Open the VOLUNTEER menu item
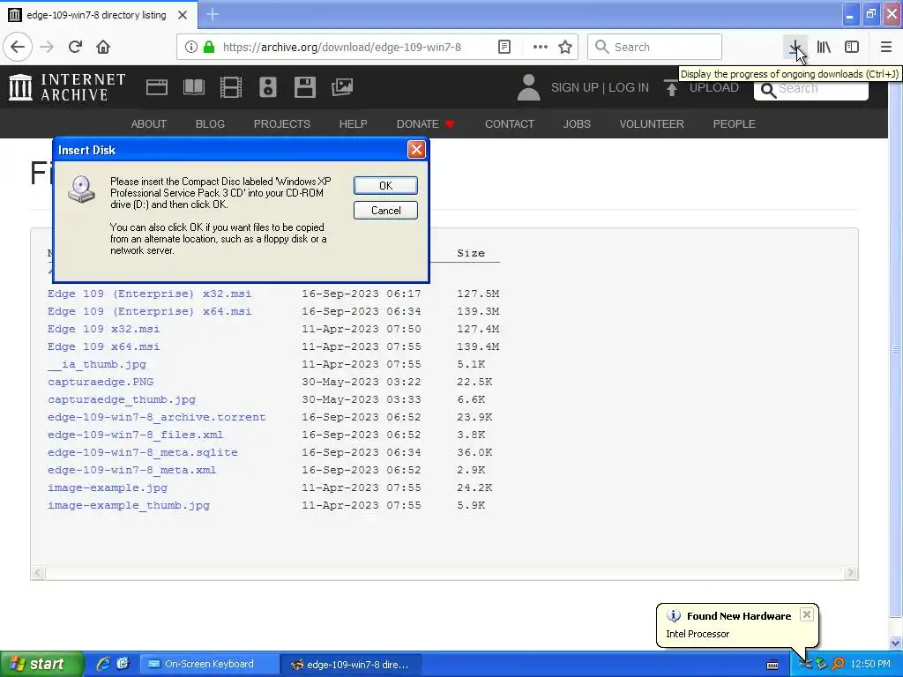The height and width of the screenshot is (677, 903). pos(652,123)
